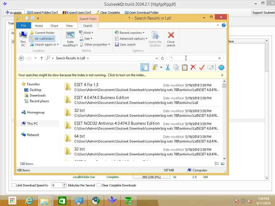Select ESET 4 Fix 1.3 folder result
The height and width of the screenshot is (206, 275).
point(142,87)
